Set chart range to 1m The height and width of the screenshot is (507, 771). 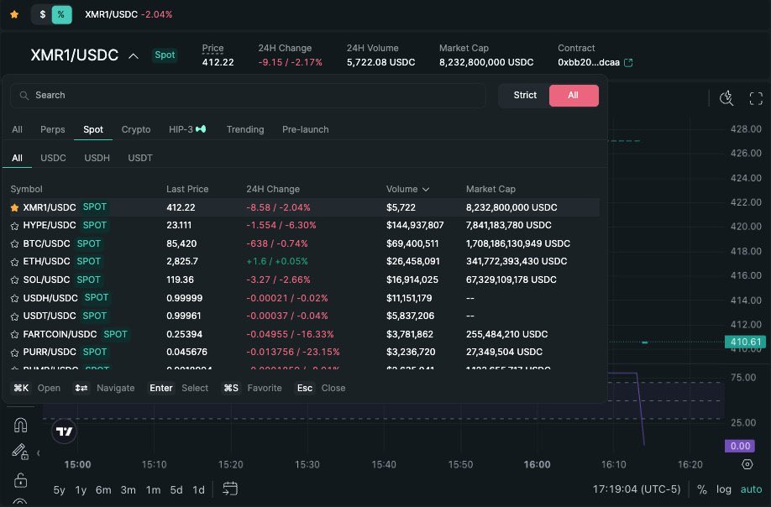click(153, 490)
